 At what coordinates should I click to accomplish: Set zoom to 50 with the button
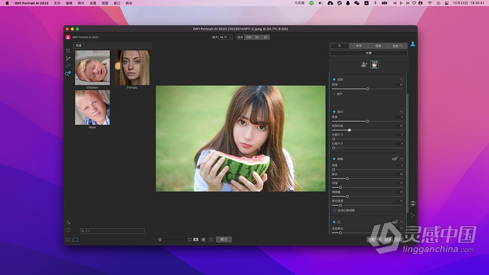coord(257,37)
